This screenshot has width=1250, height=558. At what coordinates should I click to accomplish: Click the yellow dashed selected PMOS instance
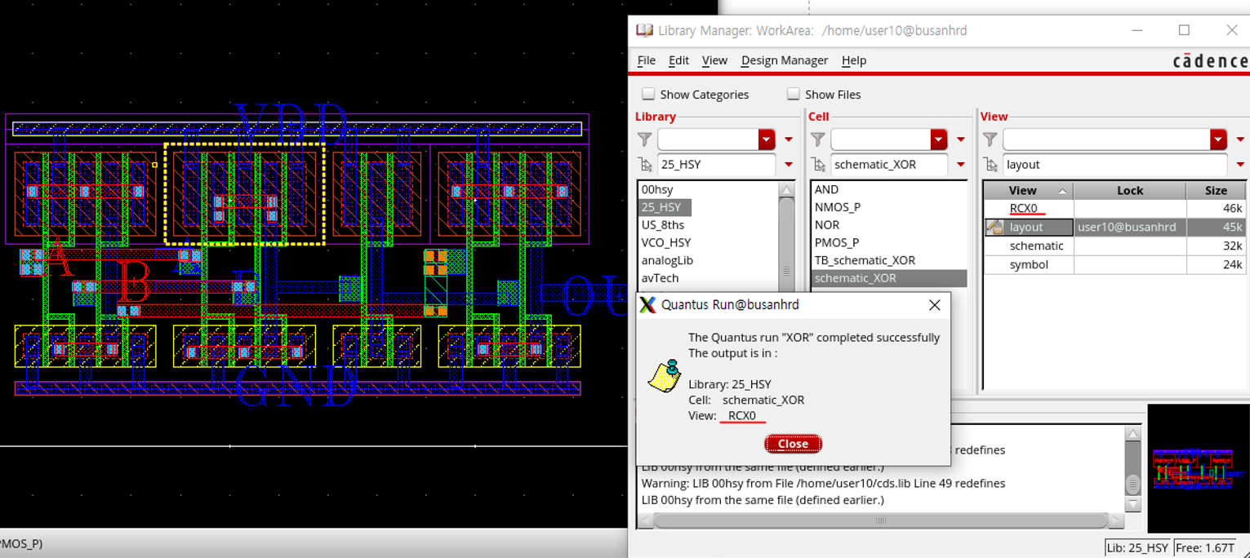coord(245,194)
